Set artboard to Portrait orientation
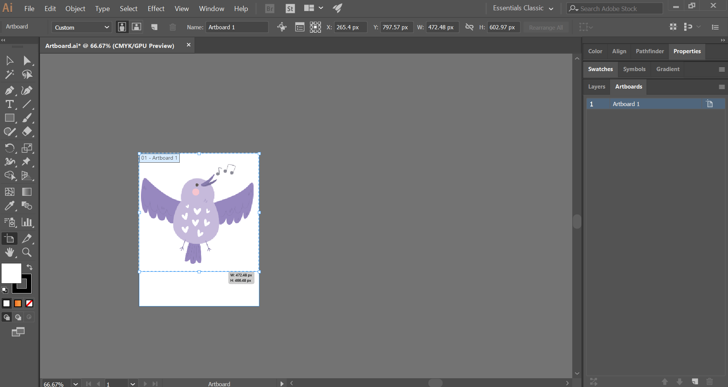This screenshot has width=728, height=387. tap(122, 27)
